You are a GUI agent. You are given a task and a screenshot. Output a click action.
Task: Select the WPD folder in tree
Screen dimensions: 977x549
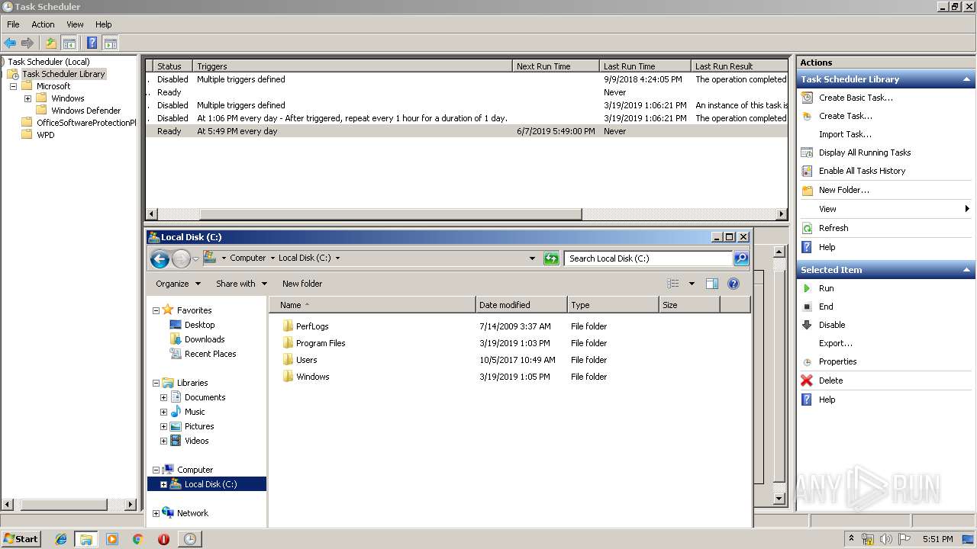[x=46, y=135]
